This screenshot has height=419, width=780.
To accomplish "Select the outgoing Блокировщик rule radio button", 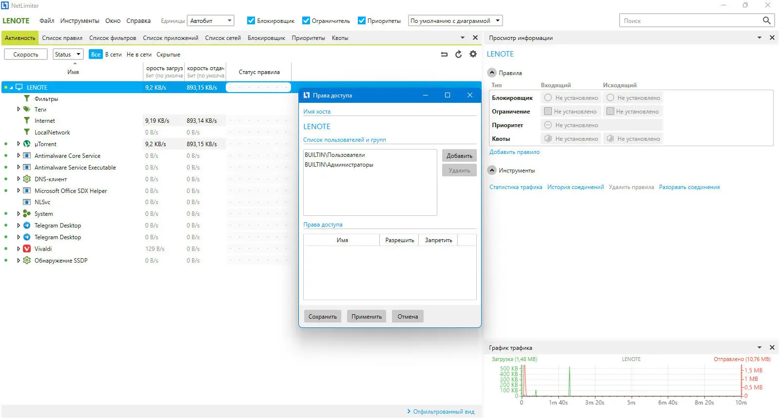I will (x=610, y=97).
